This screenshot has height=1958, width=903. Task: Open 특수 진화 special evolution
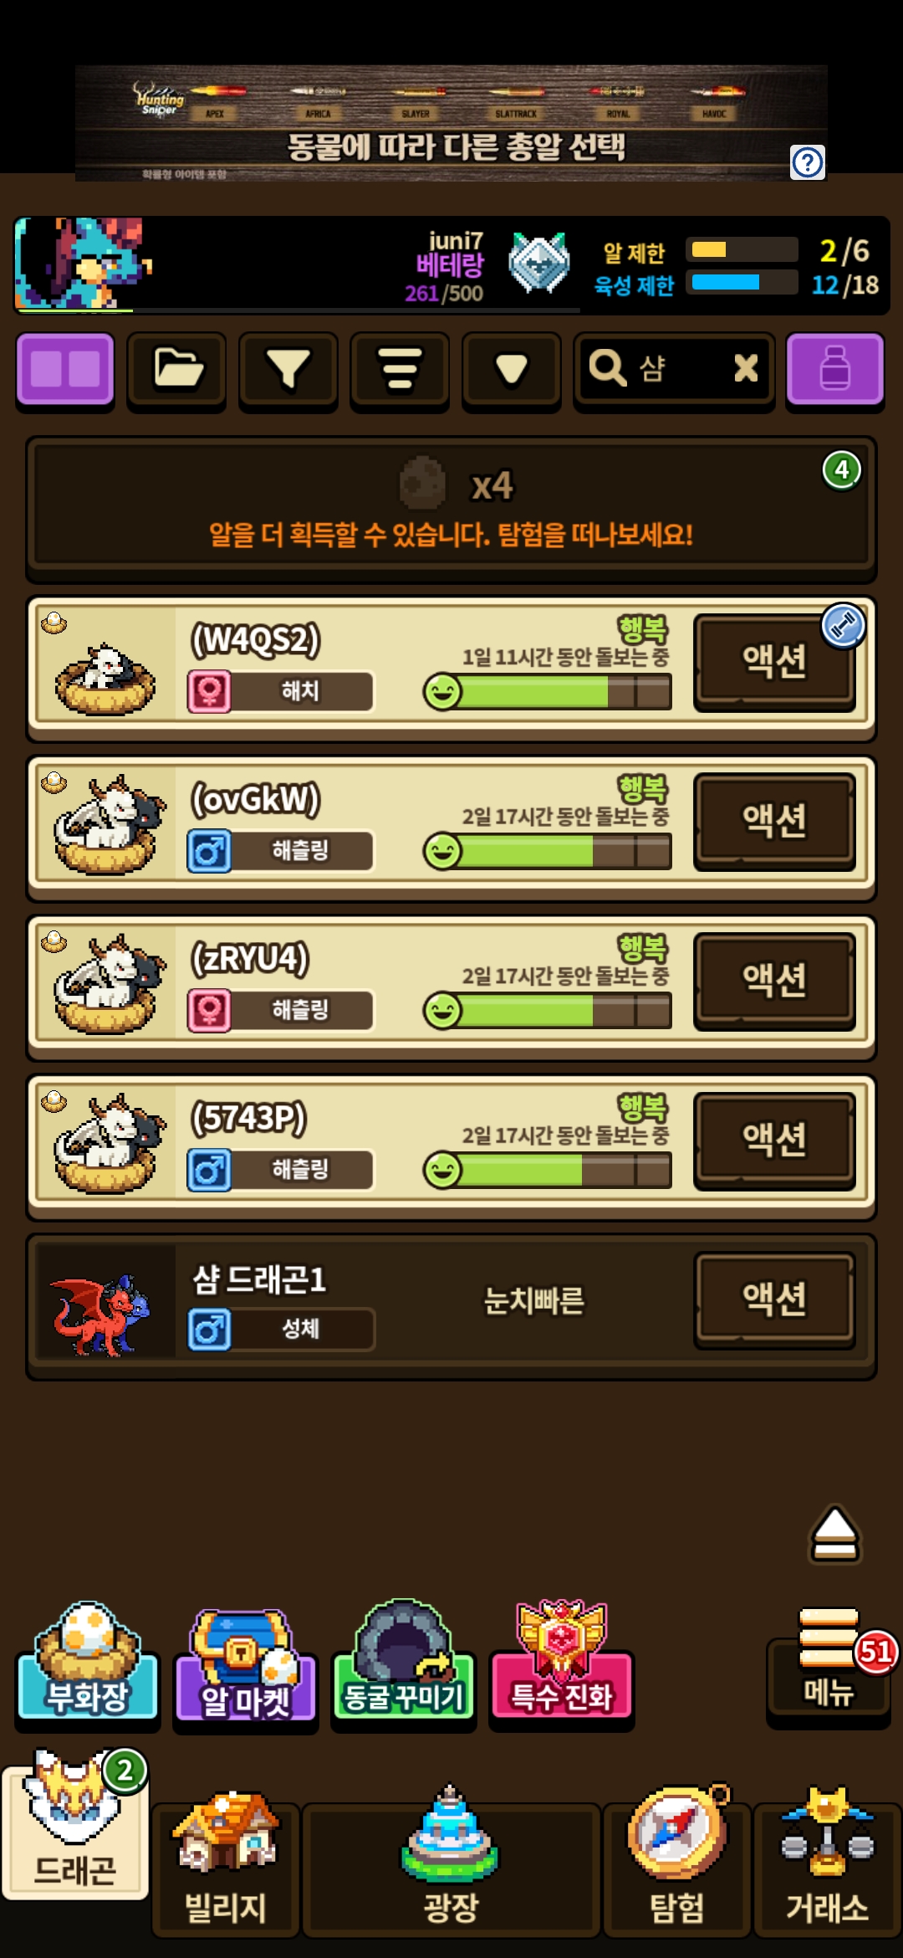click(x=562, y=1661)
